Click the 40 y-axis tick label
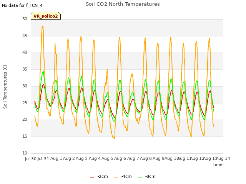The image size is (246, 184). (25, 53)
